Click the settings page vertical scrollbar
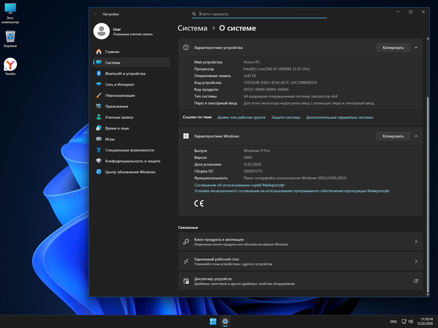Viewport: 438px width, 328px height. (428, 191)
